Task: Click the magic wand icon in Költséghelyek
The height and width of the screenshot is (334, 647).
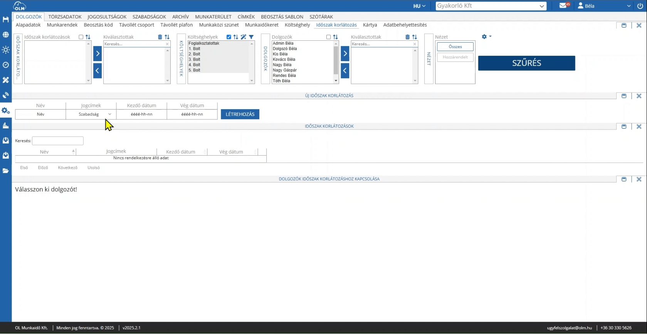Action: coord(243,37)
